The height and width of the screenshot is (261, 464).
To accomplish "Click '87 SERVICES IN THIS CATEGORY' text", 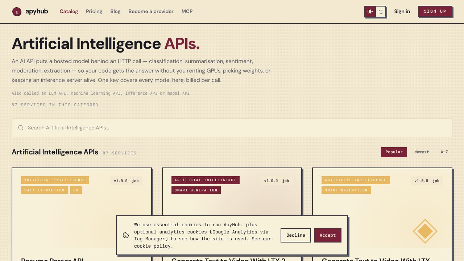I will coord(55,105).
